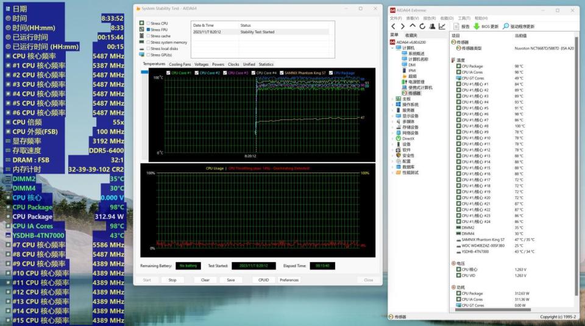This screenshot has height=326, width=585.
Task: Select the 'Stability Test: Started' log row
Action: coord(261,32)
